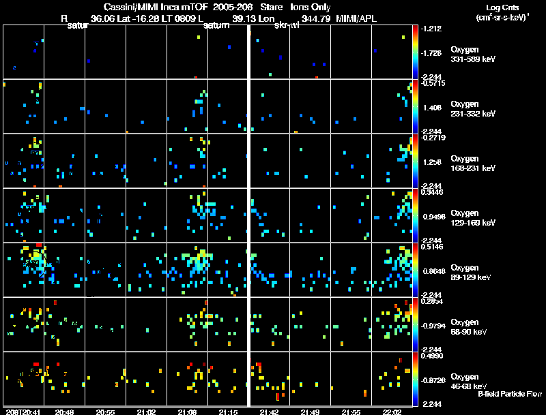546x415 pixels.
Task: Click the '0.9498' color scale value
Action: [434, 217]
